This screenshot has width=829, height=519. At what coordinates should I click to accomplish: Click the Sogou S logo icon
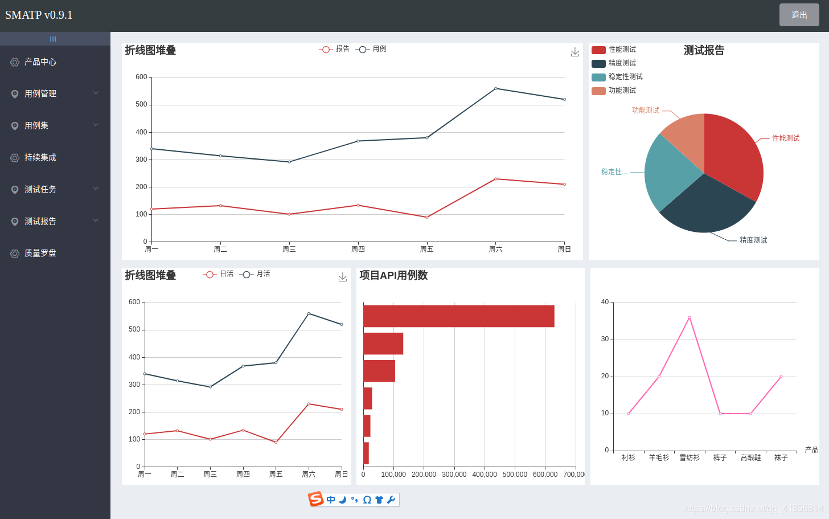(x=316, y=499)
